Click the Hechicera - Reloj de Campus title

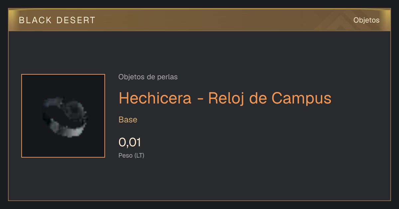coord(225,98)
